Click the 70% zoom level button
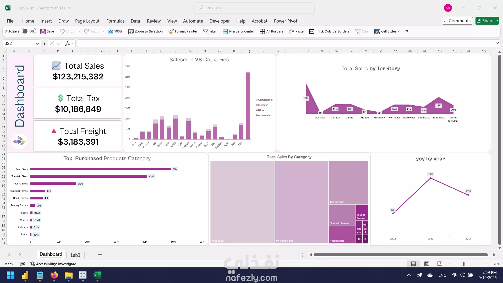This screenshot has width=503, height=283. tap(497, 264)
